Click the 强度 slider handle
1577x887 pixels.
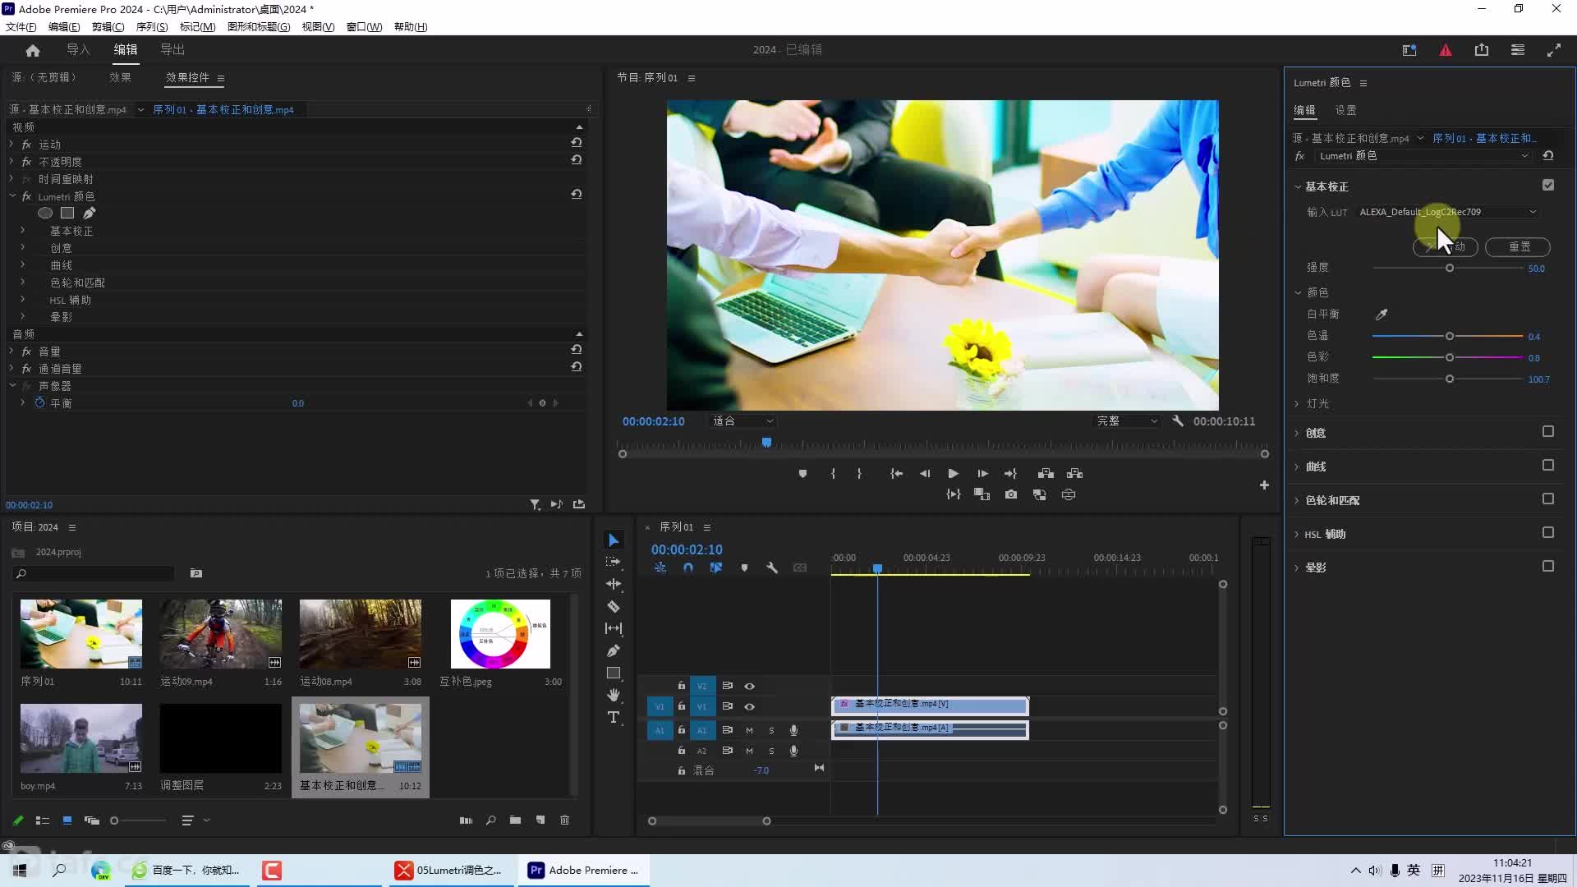point(1450,268)
